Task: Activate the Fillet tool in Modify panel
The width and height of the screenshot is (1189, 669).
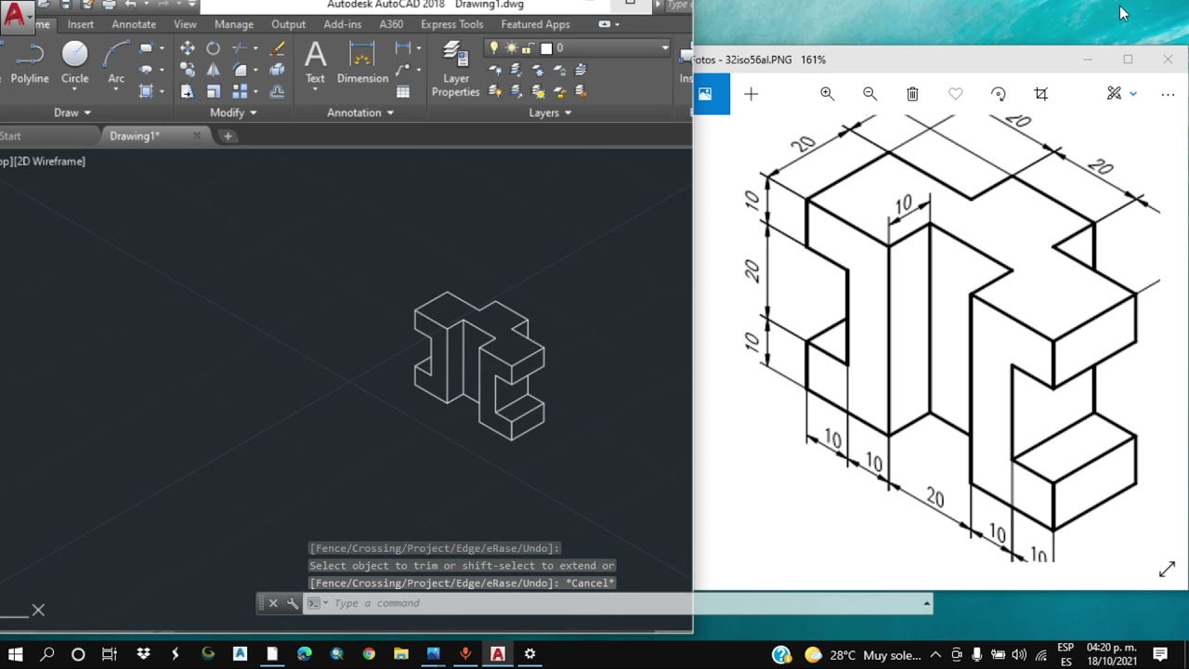Action: (240, 70)
